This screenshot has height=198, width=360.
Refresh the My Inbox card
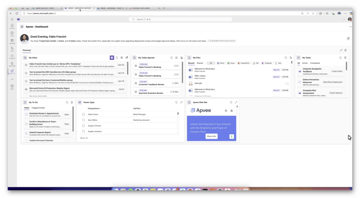tap(117, 58)
